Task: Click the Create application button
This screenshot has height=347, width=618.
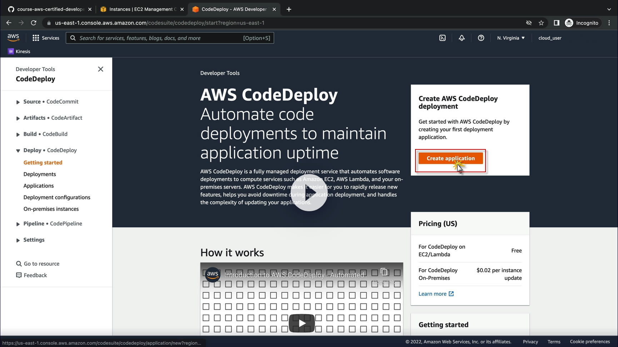Action: (x=450, y=158)
